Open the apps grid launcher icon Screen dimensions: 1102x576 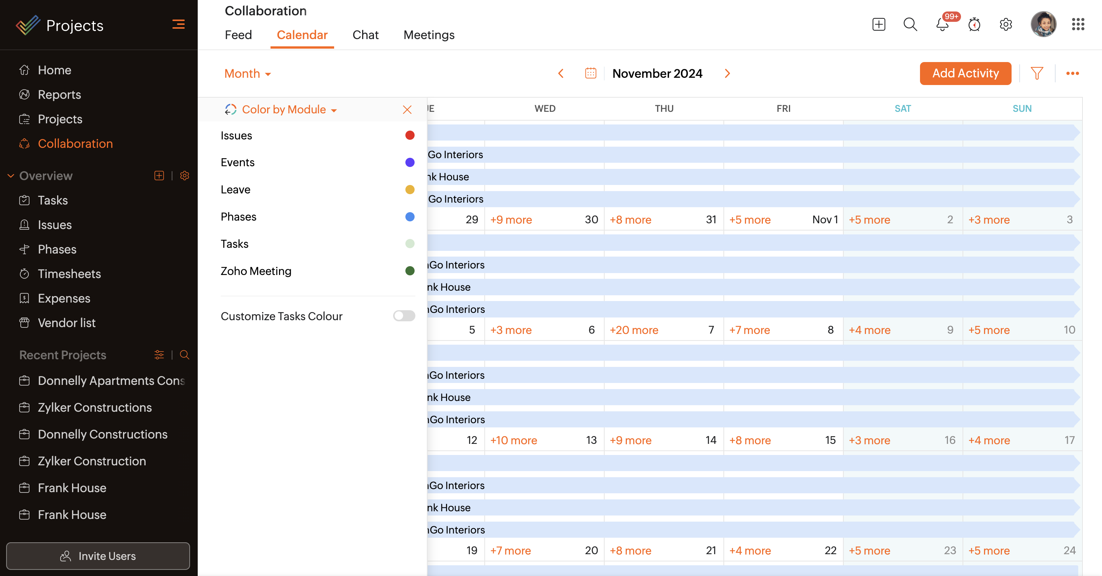pyautogui.click(x=1077, y=25)
